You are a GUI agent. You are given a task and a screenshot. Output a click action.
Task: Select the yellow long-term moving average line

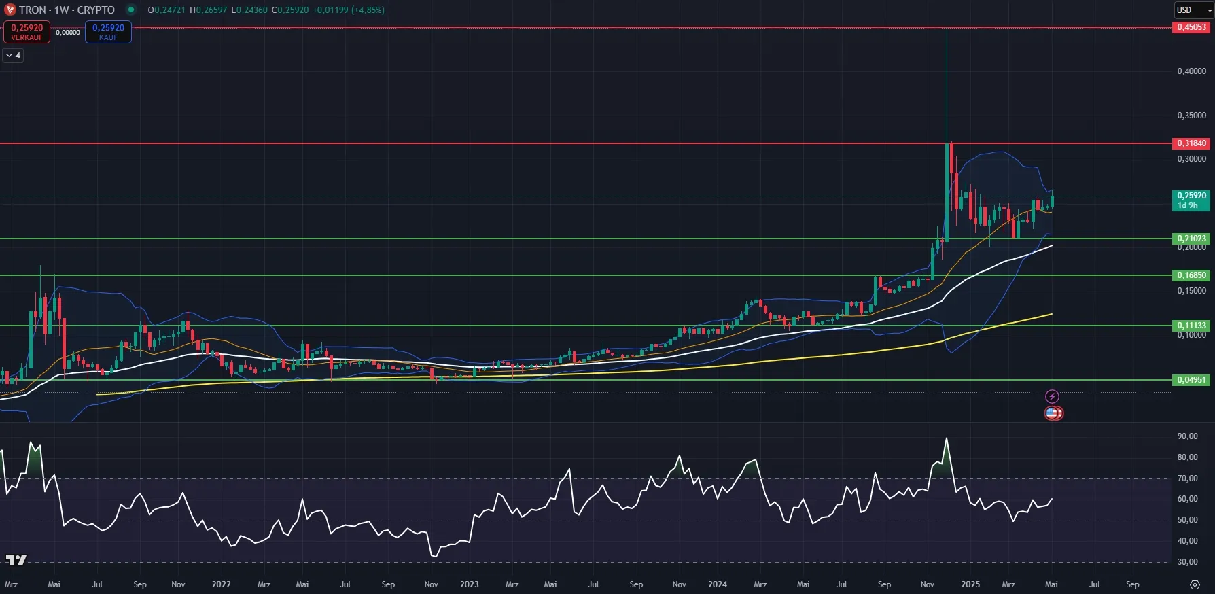[747, 363]
